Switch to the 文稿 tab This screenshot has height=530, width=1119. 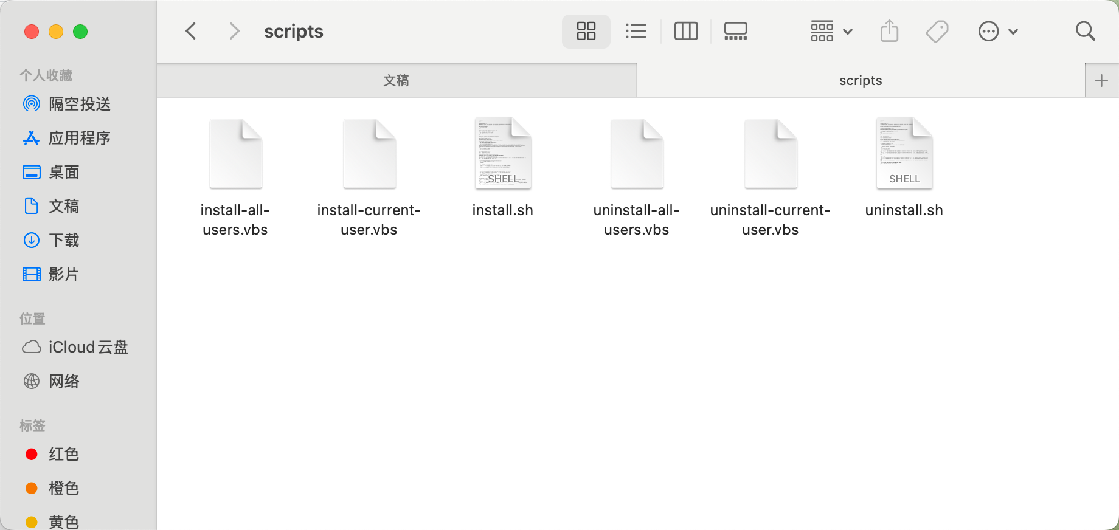pyautogui.click(x=396, y=81)
